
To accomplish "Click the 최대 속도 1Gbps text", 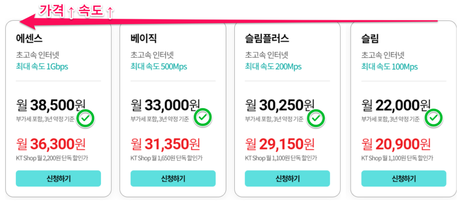I will (42, 67).
